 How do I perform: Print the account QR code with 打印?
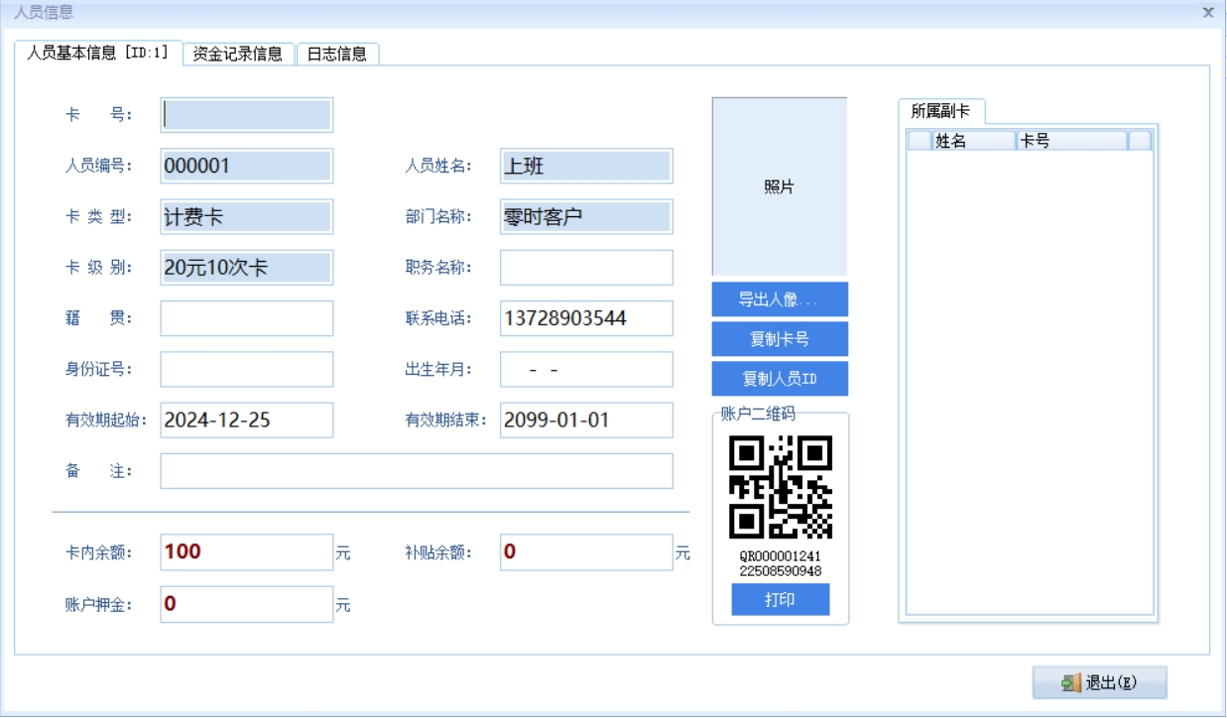pos(780,600)
